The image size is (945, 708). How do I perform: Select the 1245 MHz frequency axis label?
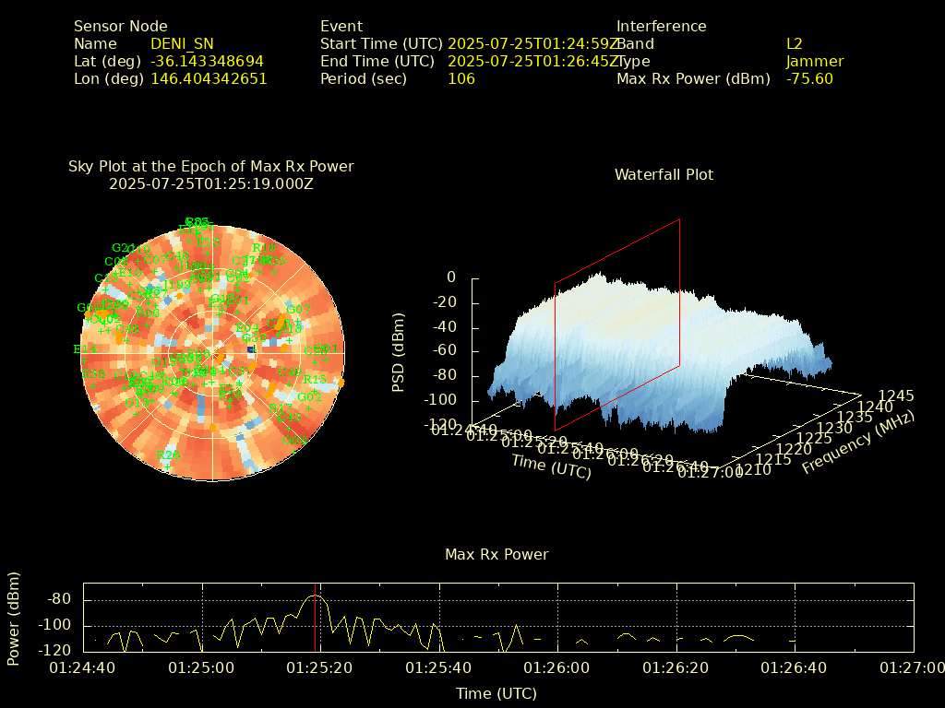[895, 395]
